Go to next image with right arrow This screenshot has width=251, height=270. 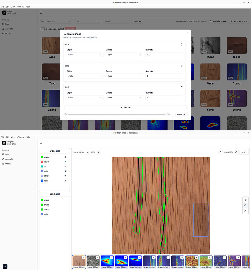pos(98,152)
